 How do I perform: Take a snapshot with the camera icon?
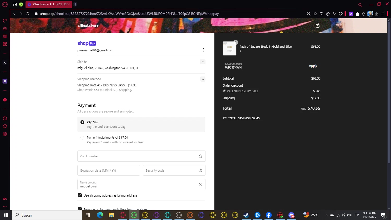(x=321, y=14)
